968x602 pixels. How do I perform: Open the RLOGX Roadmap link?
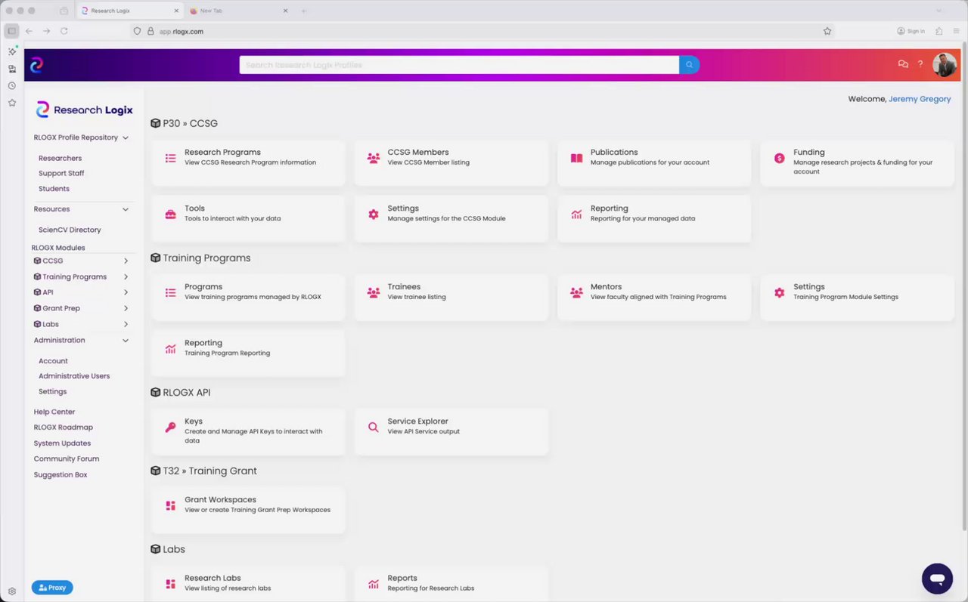coord(63,428)
